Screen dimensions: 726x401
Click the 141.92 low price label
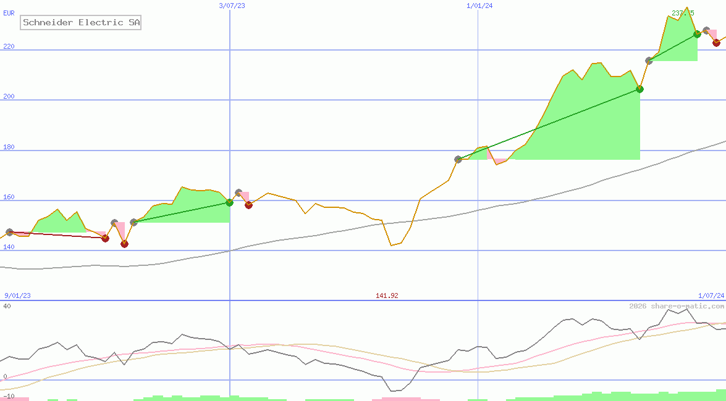[x=387, y=296]
